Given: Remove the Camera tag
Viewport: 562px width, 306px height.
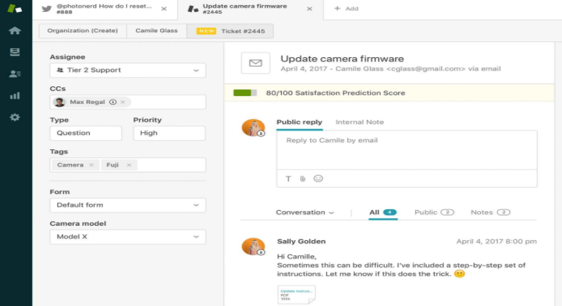Looking at the screenshot, I should [x=92, y=165].
